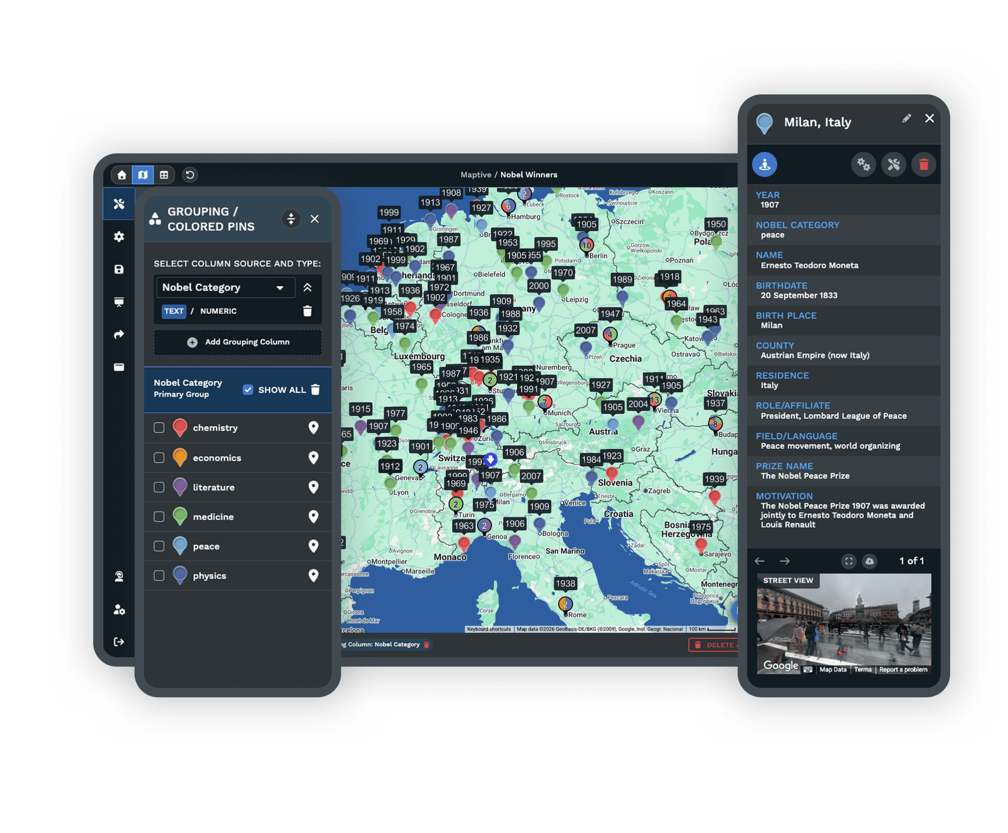Change the peace marker style pin icon

313,546
